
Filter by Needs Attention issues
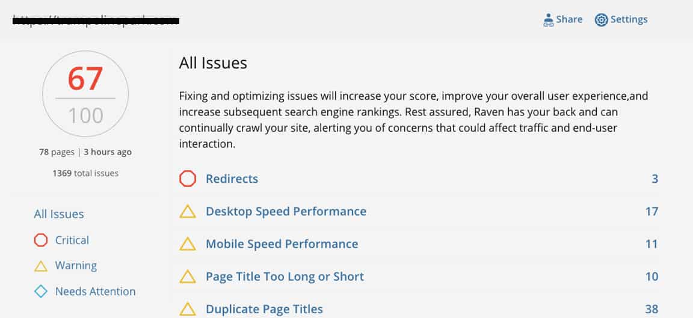(x=96, y=292)
